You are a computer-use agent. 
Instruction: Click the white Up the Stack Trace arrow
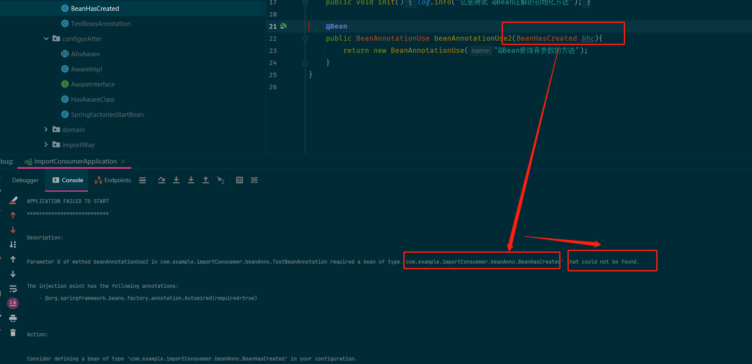pyautogui.click(x=13, y=259)
